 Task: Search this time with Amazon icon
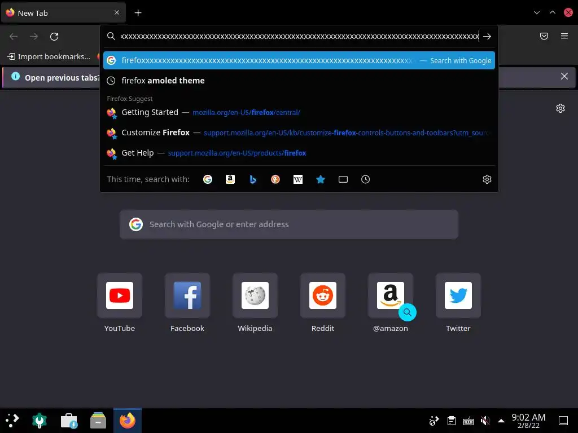pos(230,179)
